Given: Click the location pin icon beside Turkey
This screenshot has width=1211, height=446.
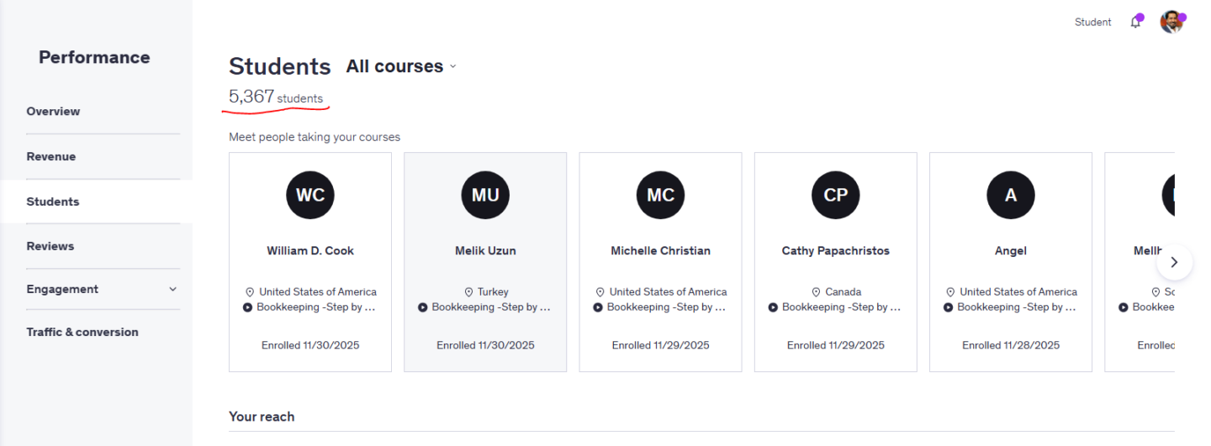Looking at the screenshot, I should click(469, 292).
